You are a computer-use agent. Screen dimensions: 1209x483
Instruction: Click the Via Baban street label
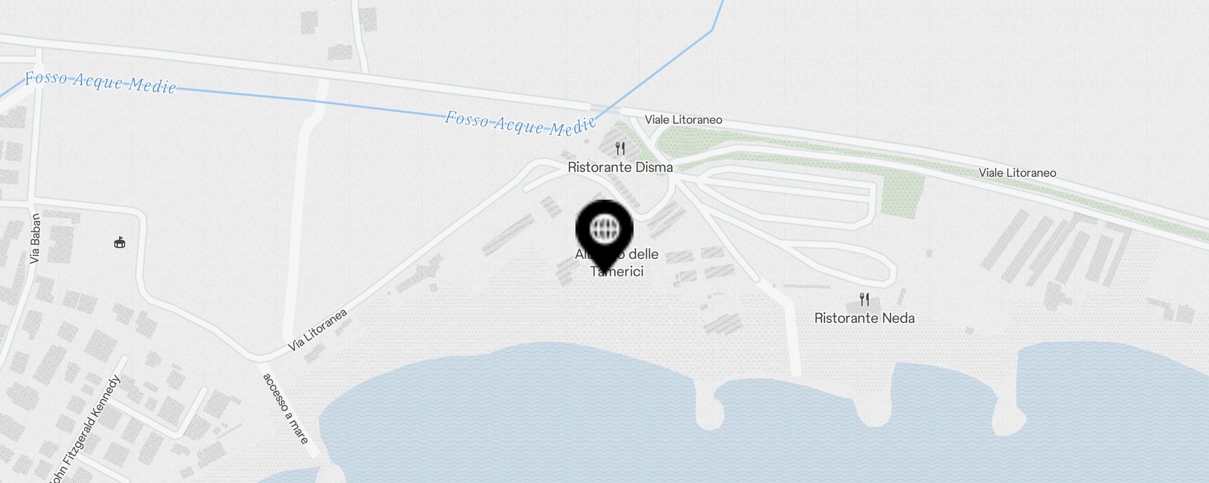(x=35, y=238)
